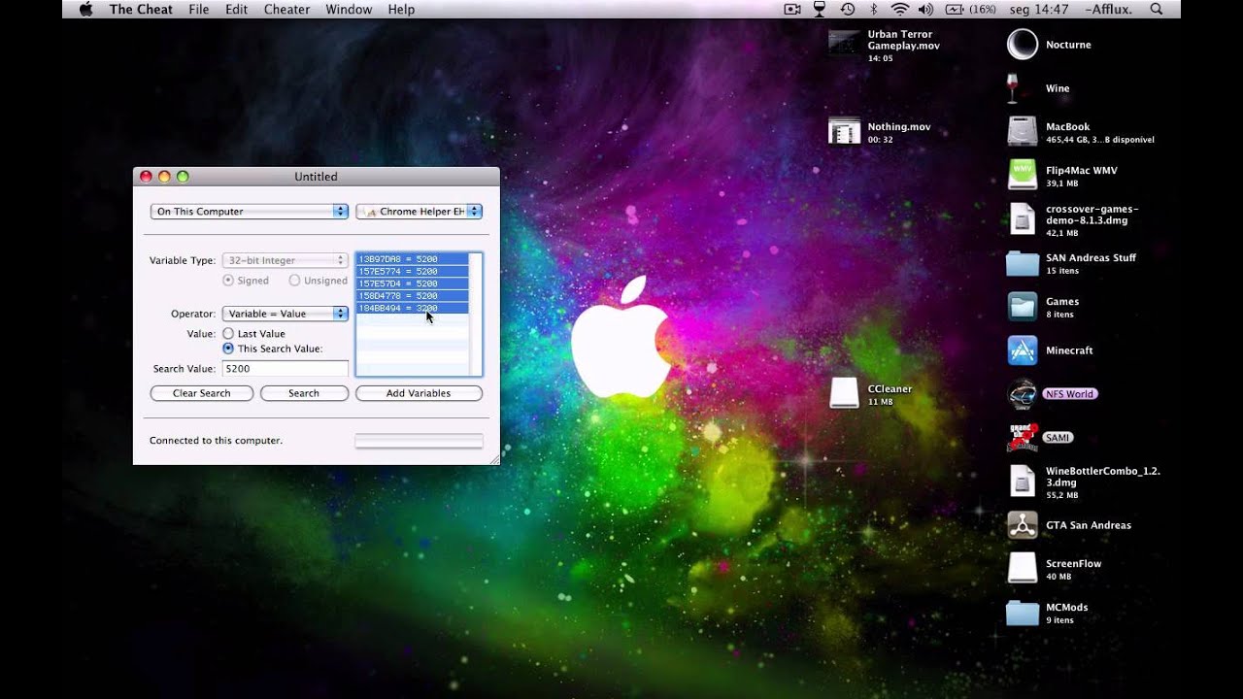Open the Apple menu
This screenshot has height=699, width=1243.
(85, 10)
